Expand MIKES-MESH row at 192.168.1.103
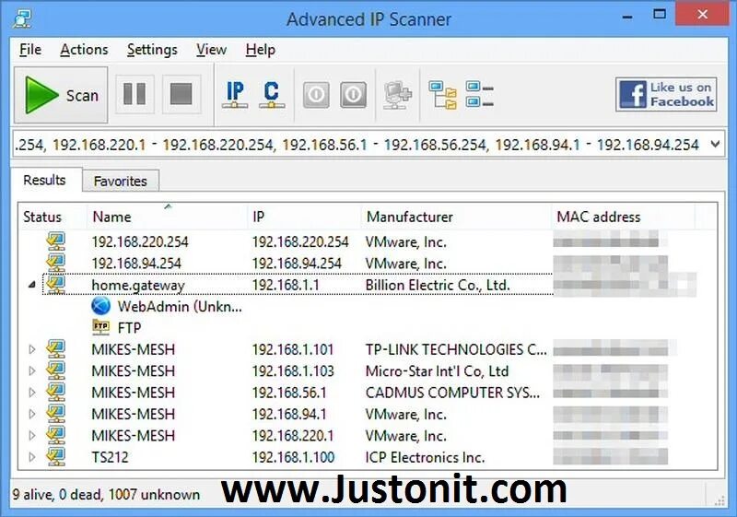The width and height of the screenshot is (737, 517). pyautogui.click(x=32, y=370)
